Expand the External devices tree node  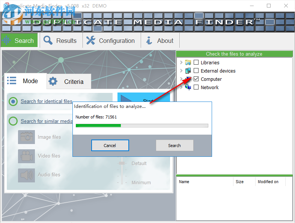pyautogui.click(x=181, y=71)
